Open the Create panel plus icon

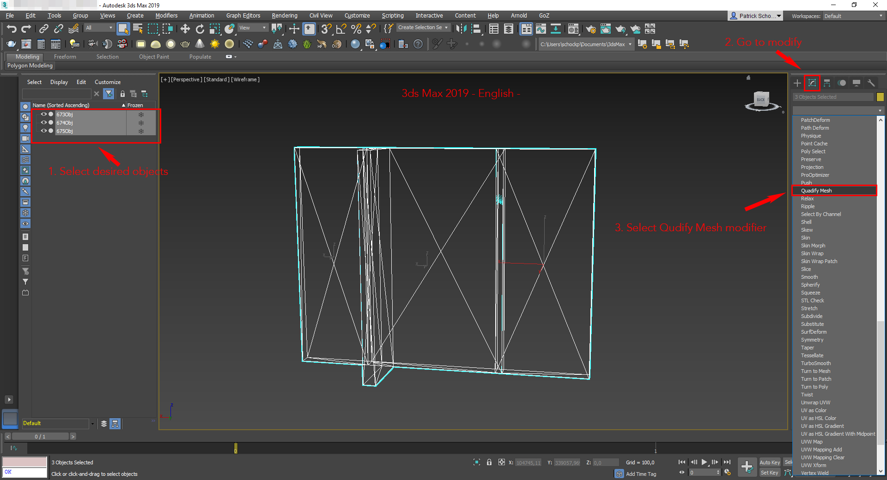[797, 83]
